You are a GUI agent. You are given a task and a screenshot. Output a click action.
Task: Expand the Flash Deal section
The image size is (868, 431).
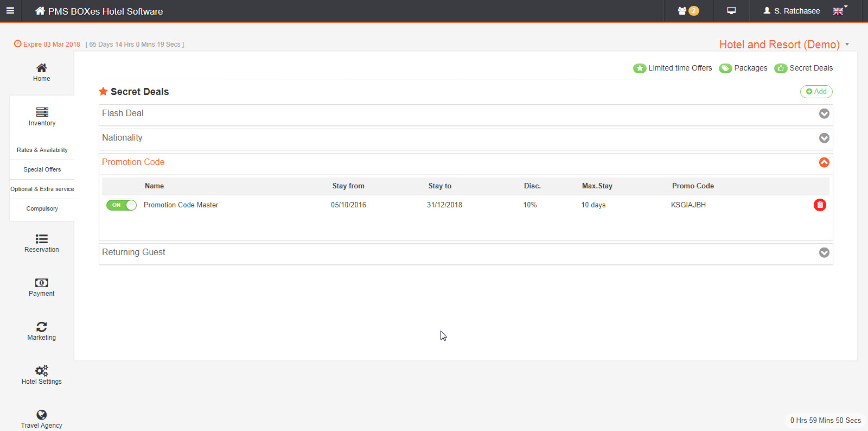pos(824,113)
